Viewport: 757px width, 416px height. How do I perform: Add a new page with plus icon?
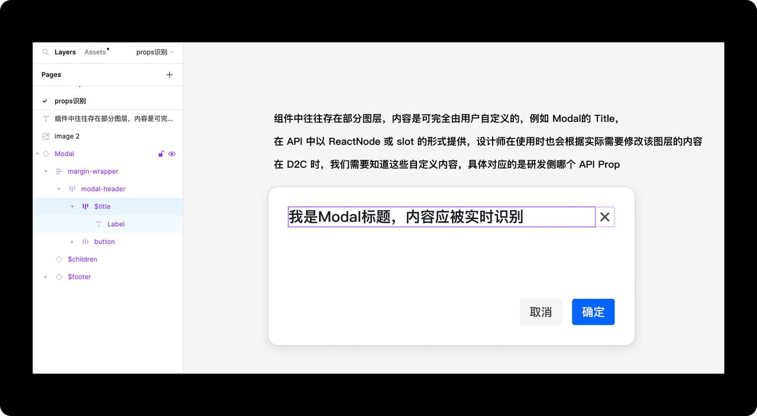170,75
